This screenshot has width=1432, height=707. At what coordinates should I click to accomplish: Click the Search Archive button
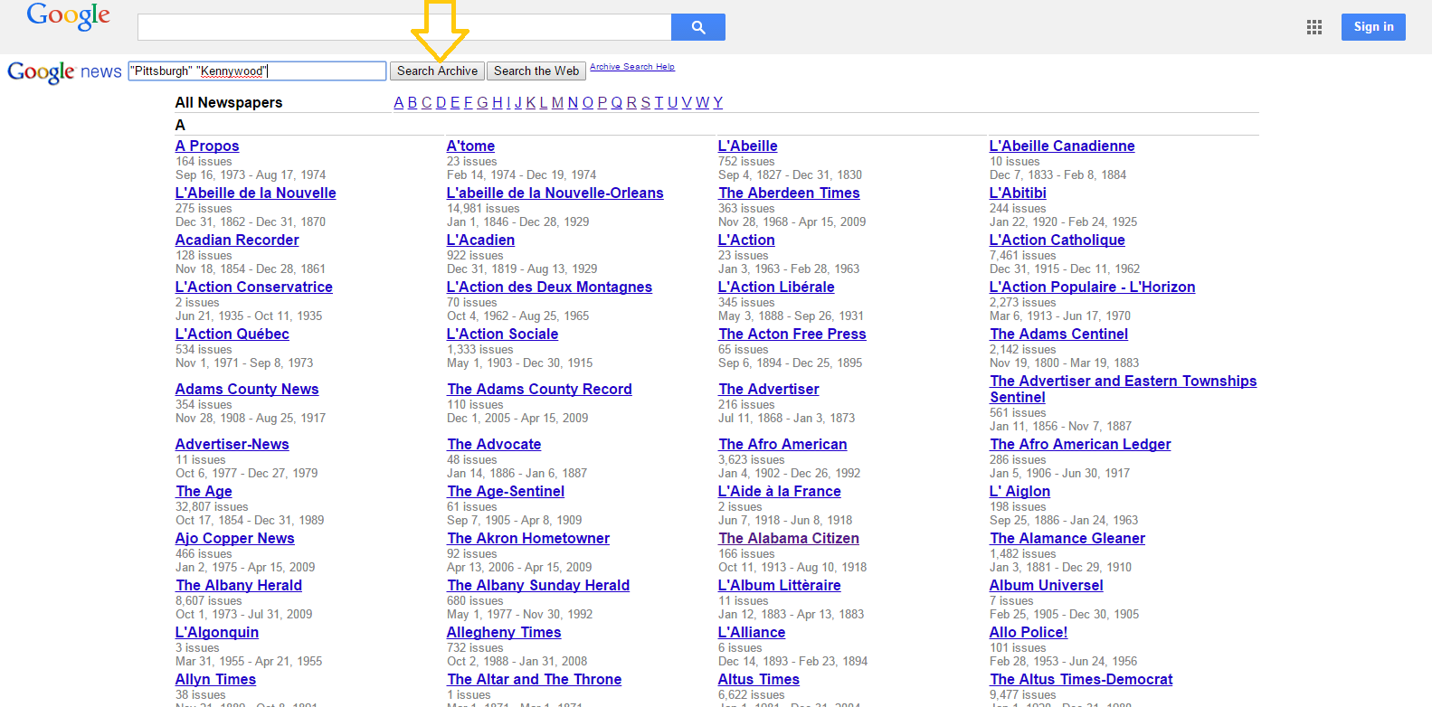(x=437, y=71)
